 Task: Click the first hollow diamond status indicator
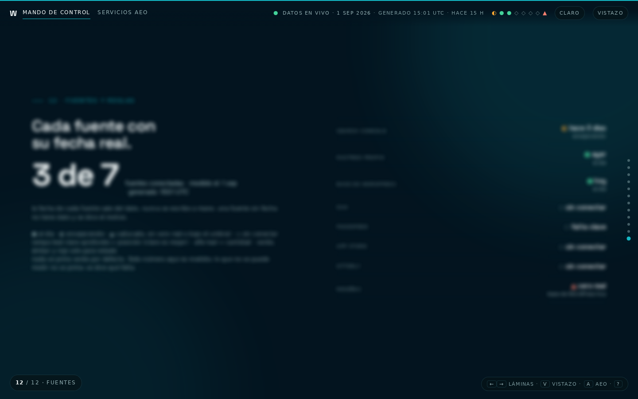517,13
